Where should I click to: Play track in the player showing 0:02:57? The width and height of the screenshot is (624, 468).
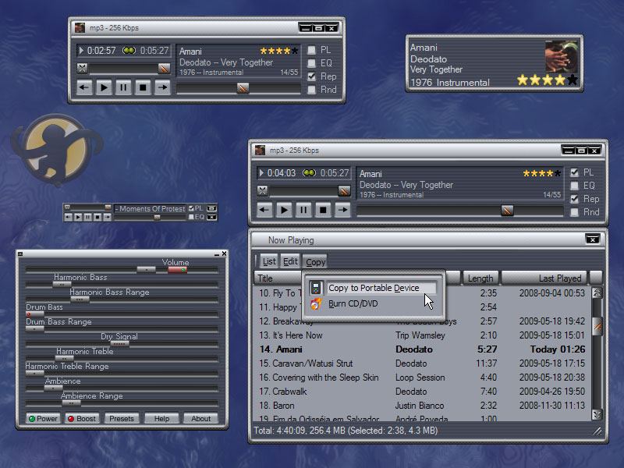pos(104,87)
